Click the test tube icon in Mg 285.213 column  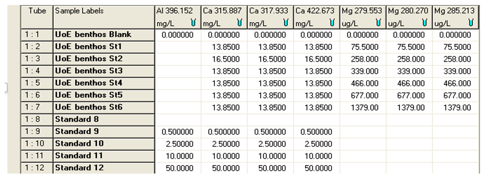pyautogui.click(x=471, y=23)
